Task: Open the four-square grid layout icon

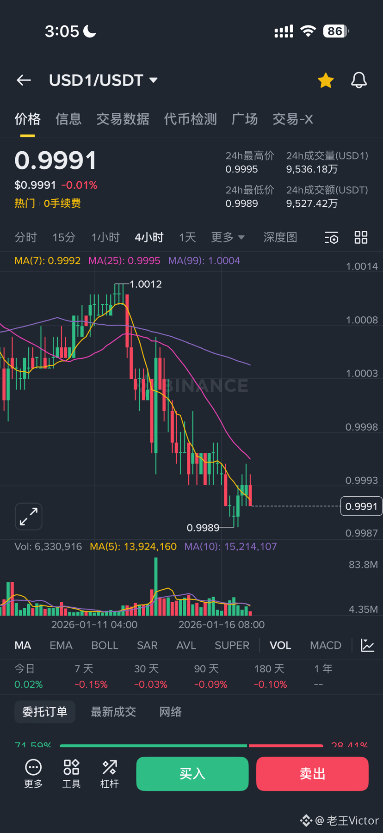Action: [x=361, y=237]
